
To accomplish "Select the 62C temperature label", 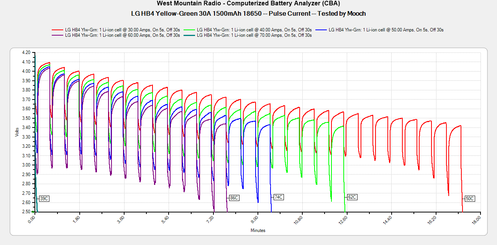I will pos(352,197).
